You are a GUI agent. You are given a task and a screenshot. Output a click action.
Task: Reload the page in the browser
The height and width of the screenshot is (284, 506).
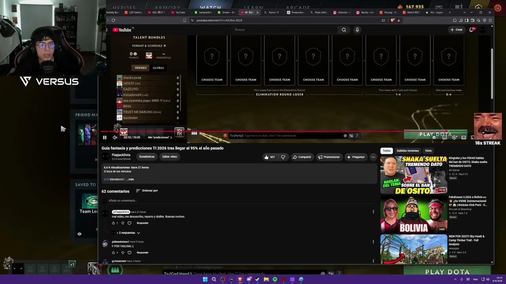[113, 20]
